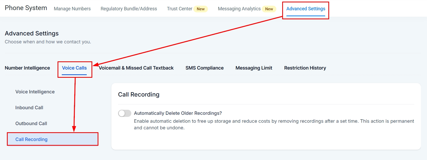Open the Number Intelligence sub-tab
Image resolution: width=427 pixels, height=160 pixels.
tap(27, 68)
